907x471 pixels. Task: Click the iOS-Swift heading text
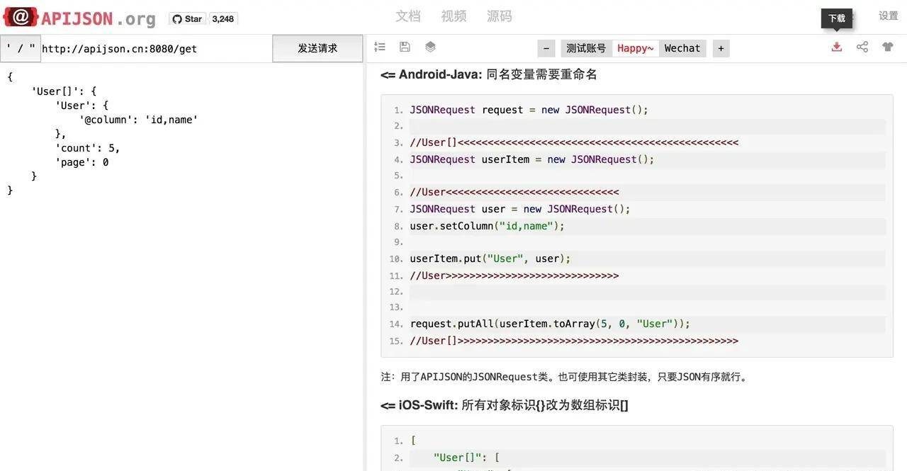(x=505, y=405)
